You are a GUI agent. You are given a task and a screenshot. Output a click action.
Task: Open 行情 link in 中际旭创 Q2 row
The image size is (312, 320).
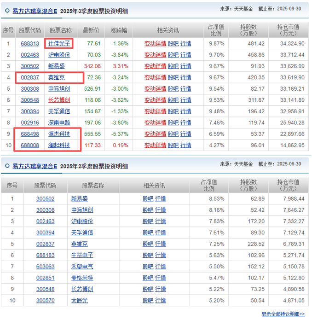pos(161,210)
